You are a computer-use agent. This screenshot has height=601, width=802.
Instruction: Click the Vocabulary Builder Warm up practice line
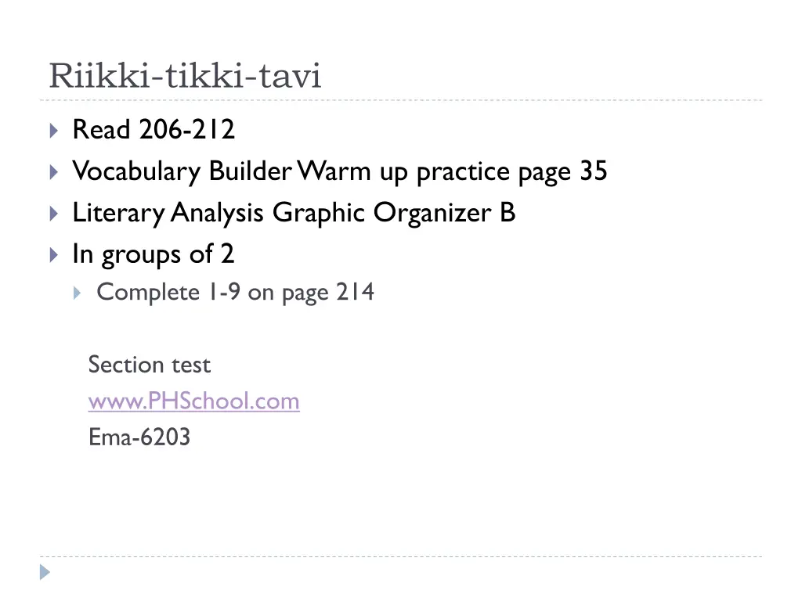point(340,171)
